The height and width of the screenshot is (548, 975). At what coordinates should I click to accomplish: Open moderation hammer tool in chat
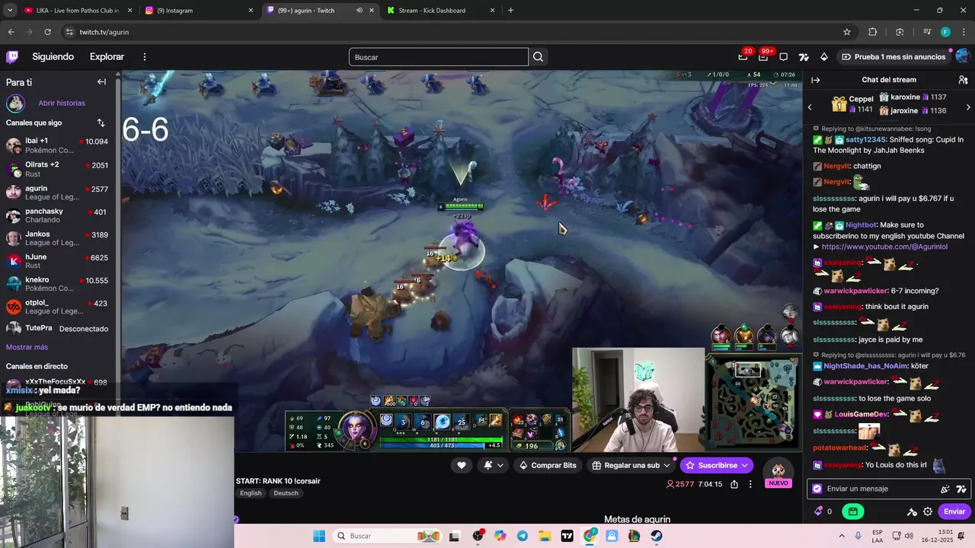tap(912, 511)
